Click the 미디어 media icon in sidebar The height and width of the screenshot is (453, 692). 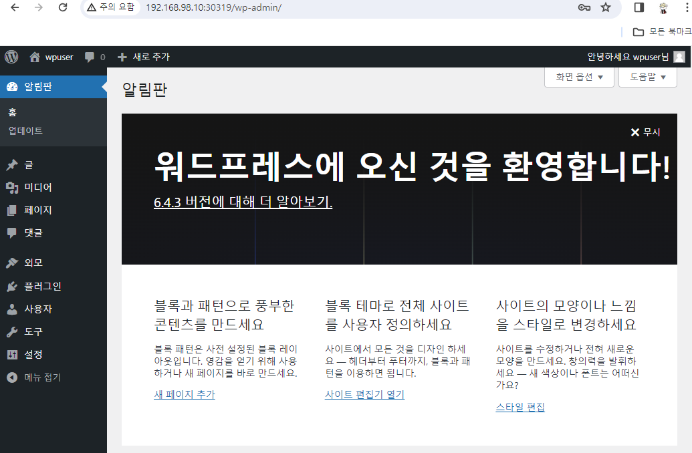(12, 188)
